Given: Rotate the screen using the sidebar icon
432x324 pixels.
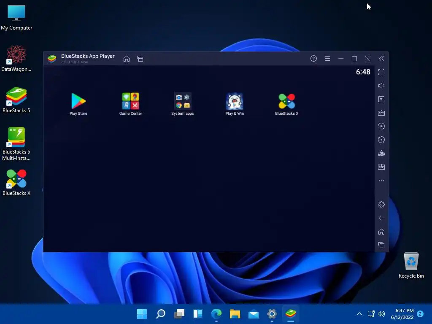Looking at the screenshot, I should tap(381, 140).
